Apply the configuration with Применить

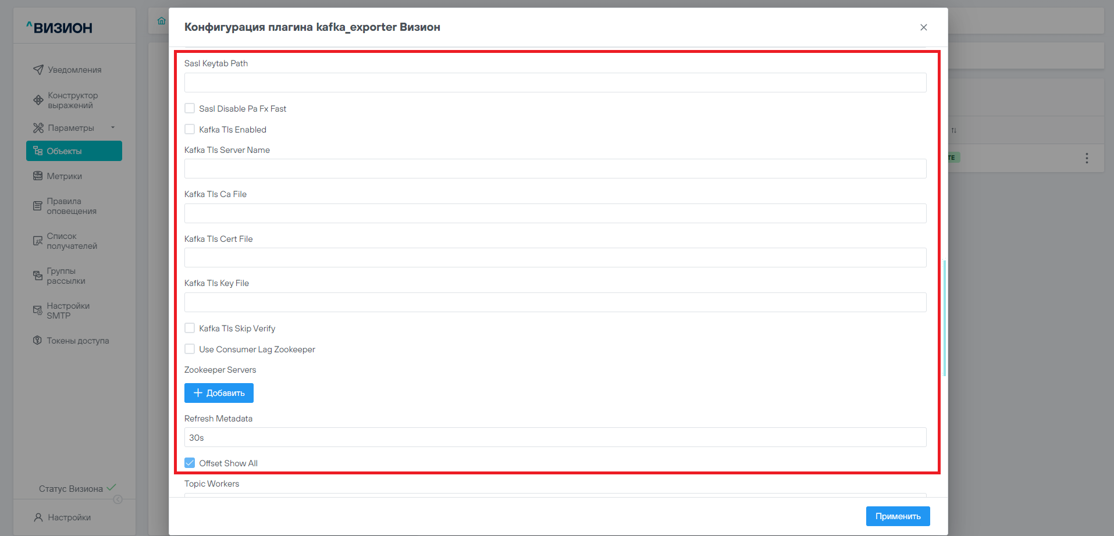tap(898, 516)
